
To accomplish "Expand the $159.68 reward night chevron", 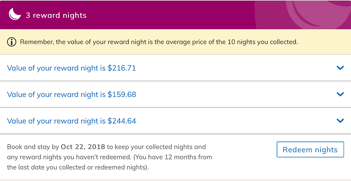I will (x=340, y=94).
